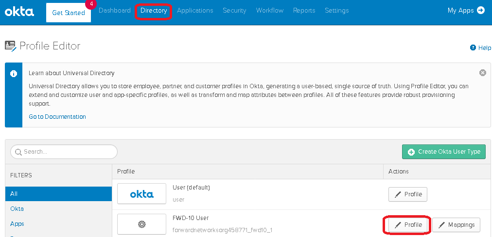
Task: Click the Profile column header
Action: 126,172
